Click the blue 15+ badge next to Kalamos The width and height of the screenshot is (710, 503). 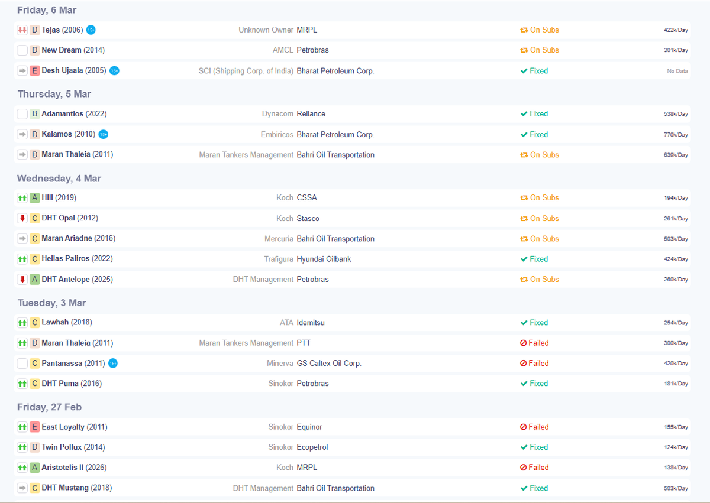click(104, 135)
